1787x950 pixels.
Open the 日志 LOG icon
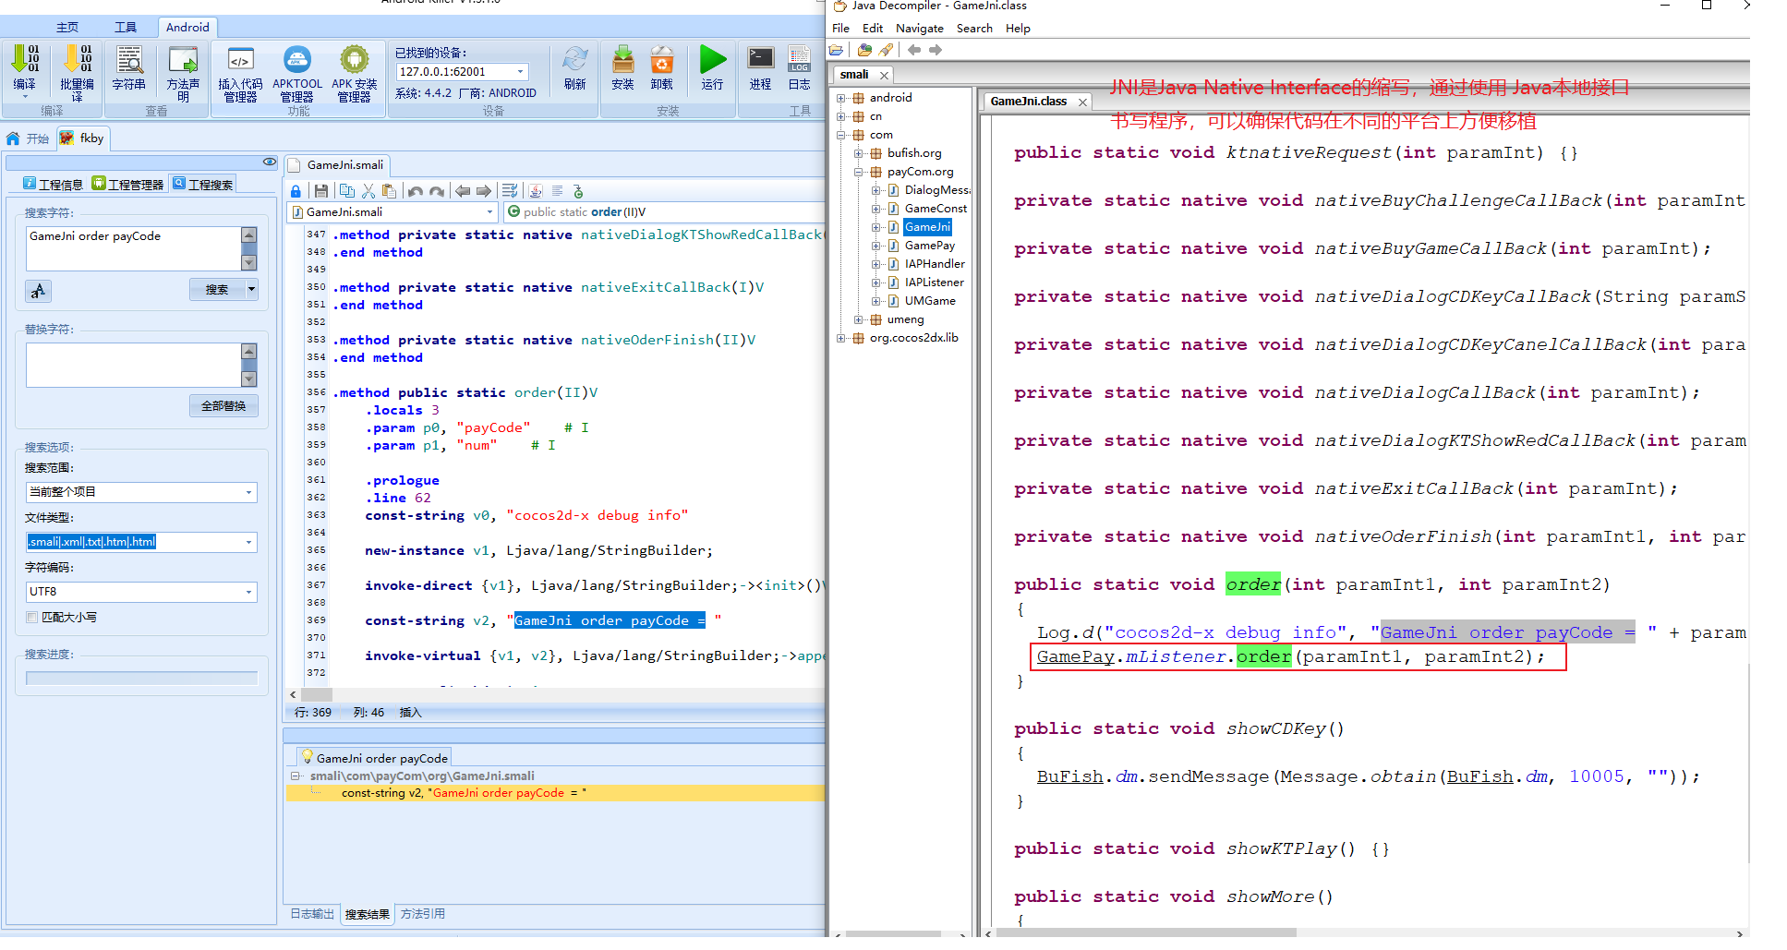click(800, 68)
